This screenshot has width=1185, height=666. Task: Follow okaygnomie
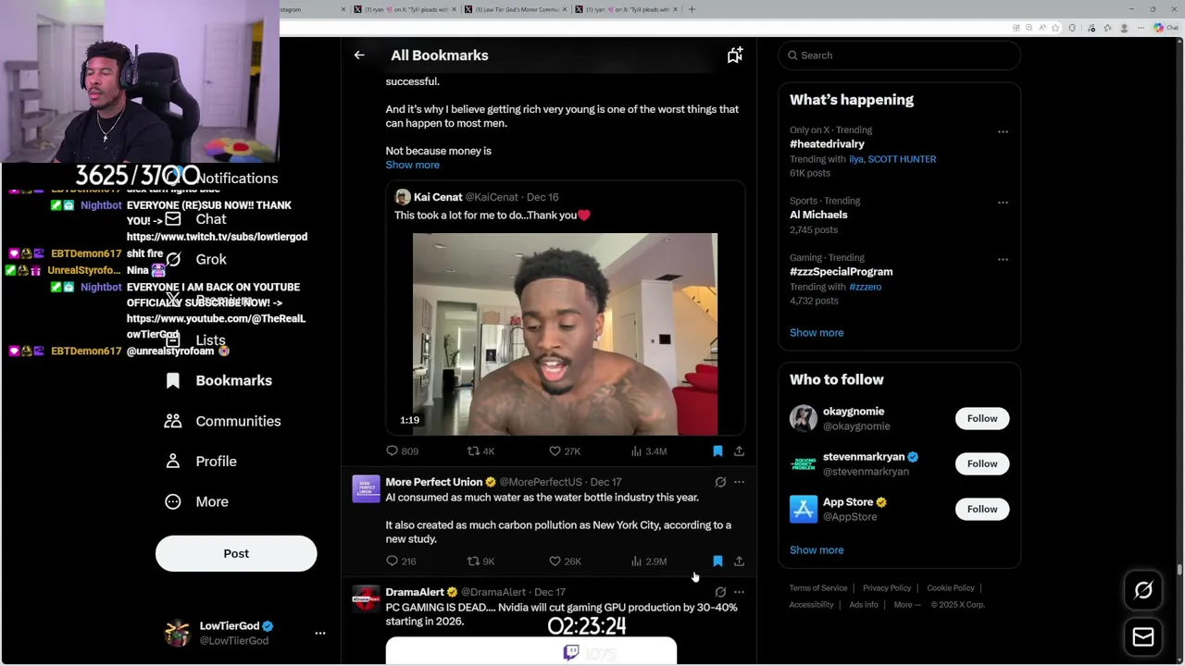[x=982, y=419]
